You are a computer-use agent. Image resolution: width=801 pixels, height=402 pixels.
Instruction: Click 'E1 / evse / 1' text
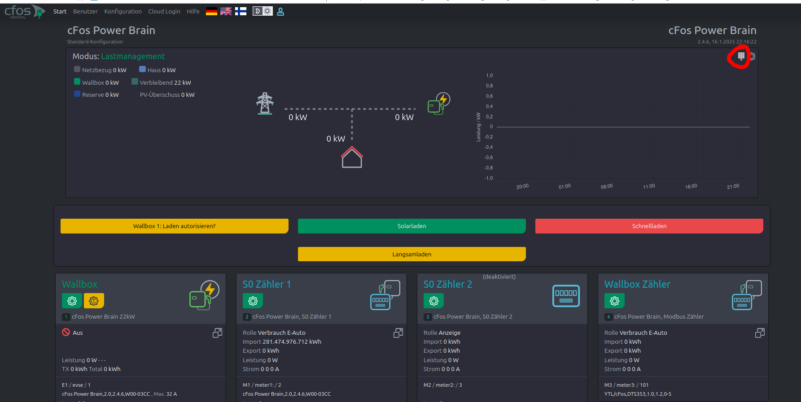pos(76,385)
